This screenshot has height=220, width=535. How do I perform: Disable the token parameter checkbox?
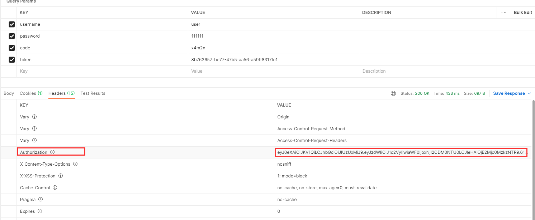12,60
